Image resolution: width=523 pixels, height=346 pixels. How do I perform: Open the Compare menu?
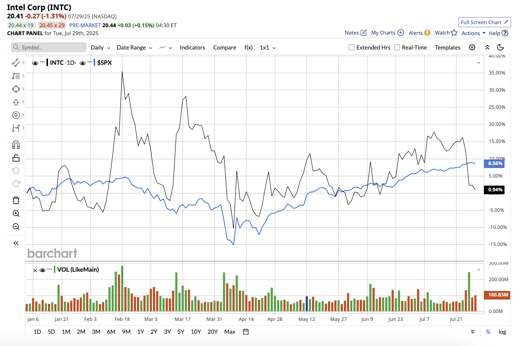click(x=225, y=47)
